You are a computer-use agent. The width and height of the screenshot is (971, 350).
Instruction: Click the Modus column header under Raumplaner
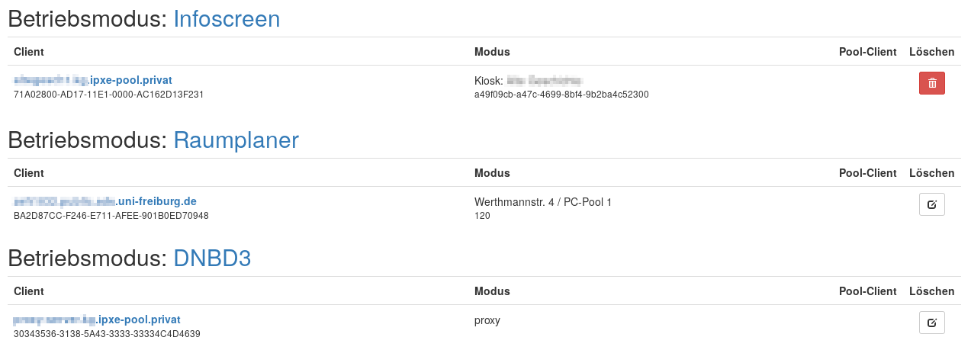pyautogui.click(x=492, y=173)
